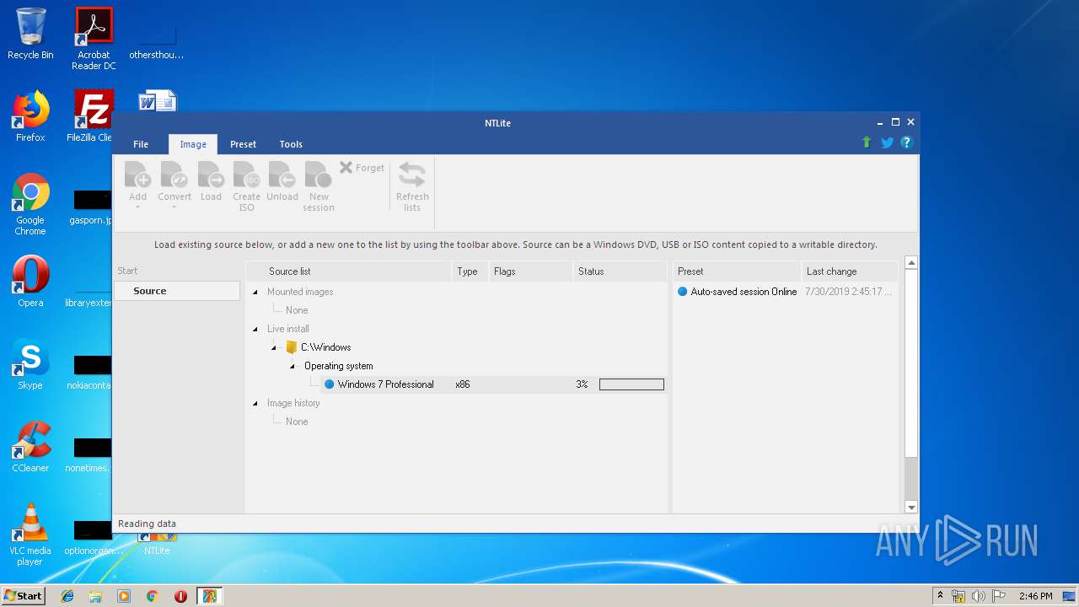The height and width of the screenshot is (607, 1079).
Task: Click the scrollbar down arrow
Action: [911, 507]
